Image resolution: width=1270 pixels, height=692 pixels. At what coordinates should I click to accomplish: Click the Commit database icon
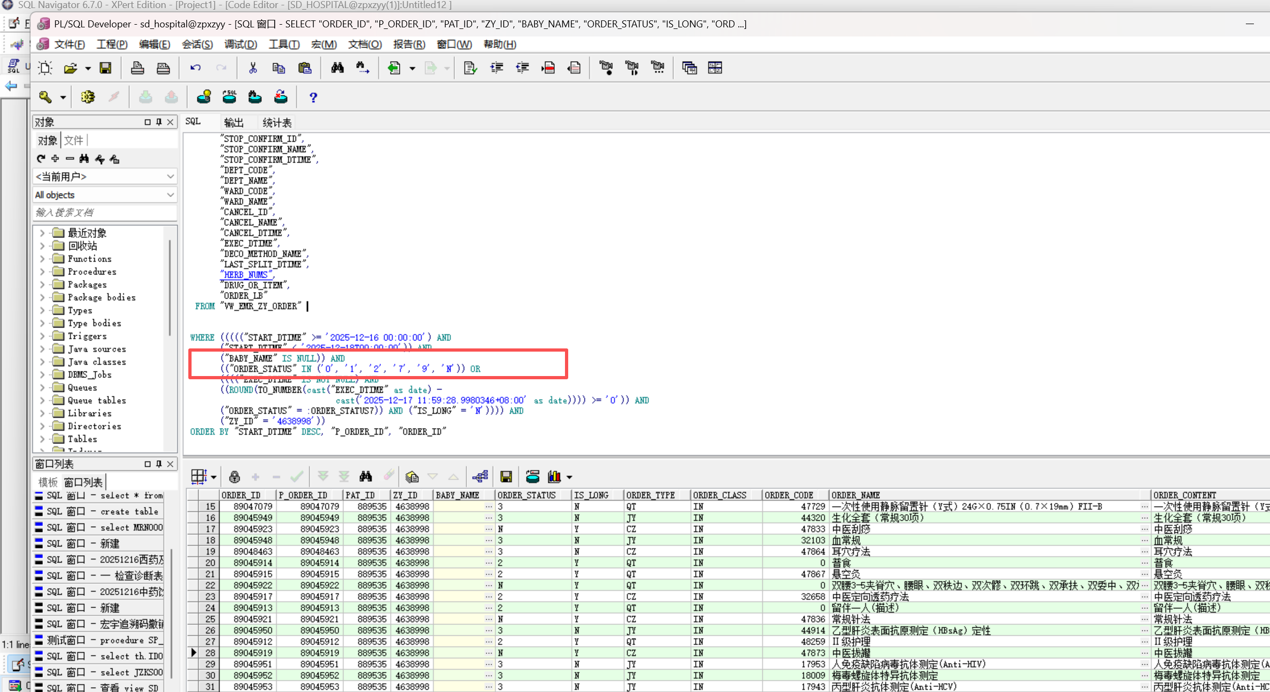[145, 97]
